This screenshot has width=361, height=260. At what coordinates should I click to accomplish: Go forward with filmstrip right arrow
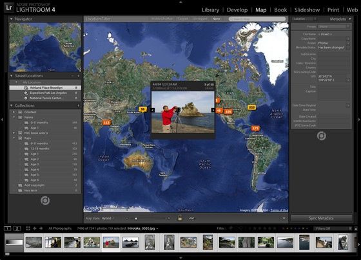tap(41, 228)
